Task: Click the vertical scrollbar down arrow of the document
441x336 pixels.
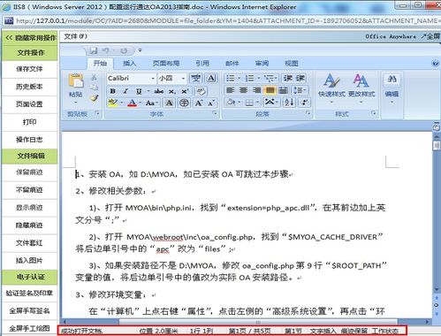Action: (437, 290)
